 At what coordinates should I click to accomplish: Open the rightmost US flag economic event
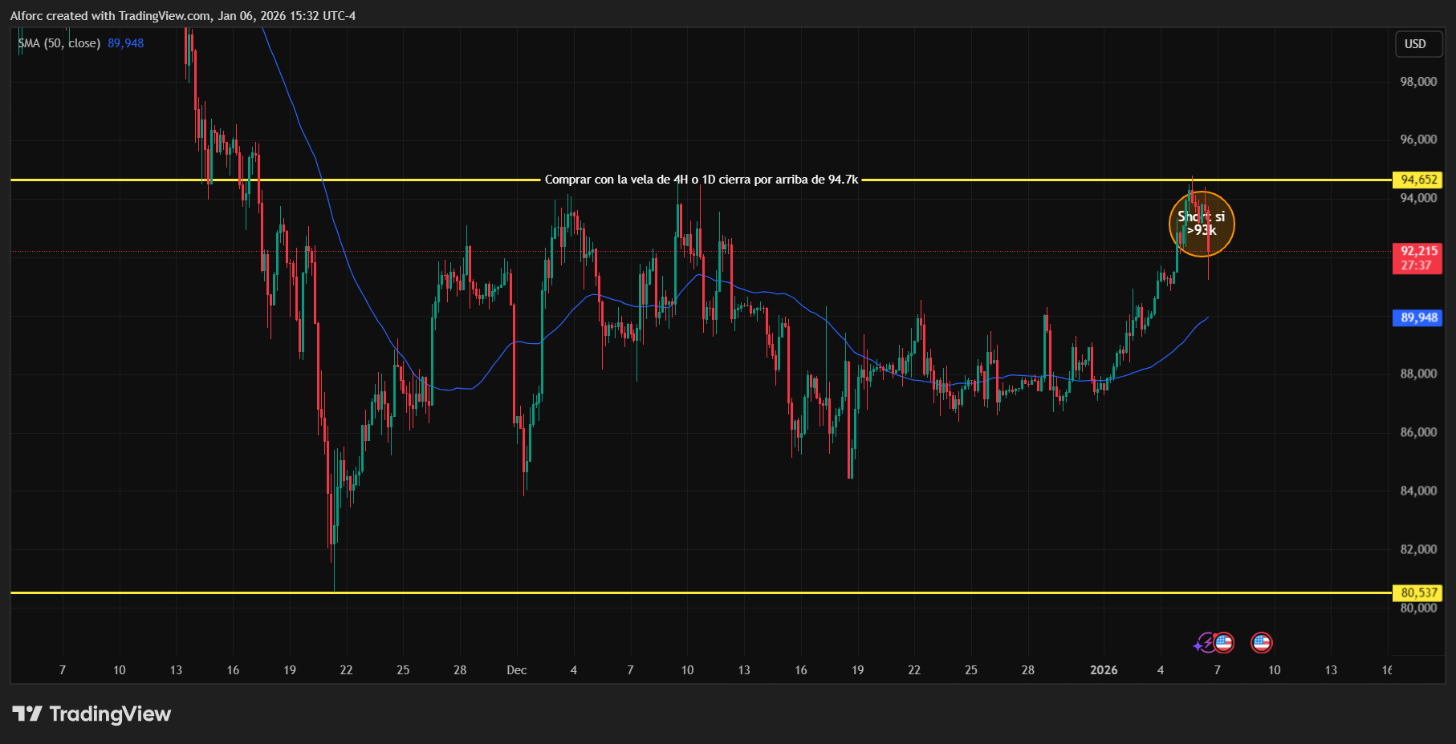pyautogui.click(x=1262, y=642)
